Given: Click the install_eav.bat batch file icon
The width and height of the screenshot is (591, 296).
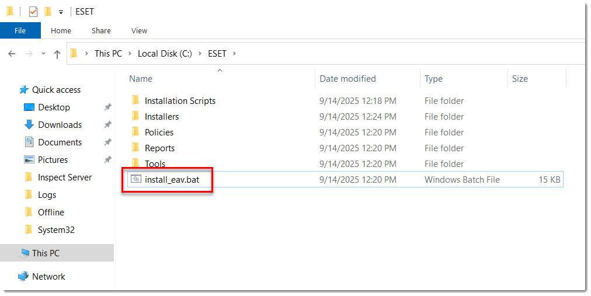Looking at the screenshot, I should [x=136, y=179].
